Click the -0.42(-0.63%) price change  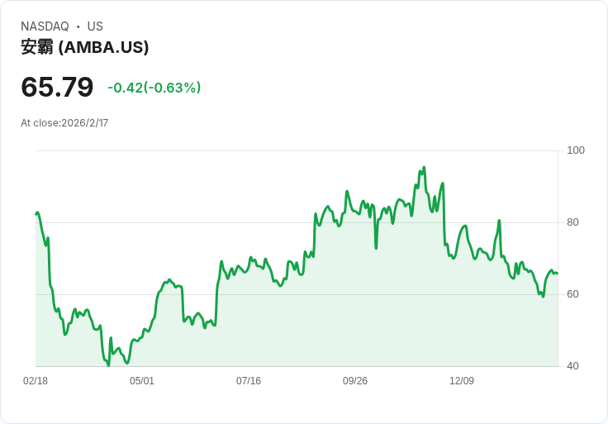point(154,88)
